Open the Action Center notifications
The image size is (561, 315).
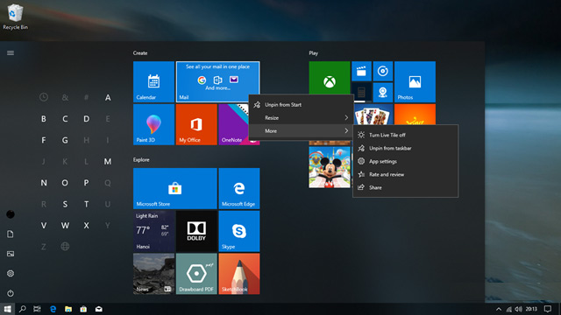tap(548, 309)
